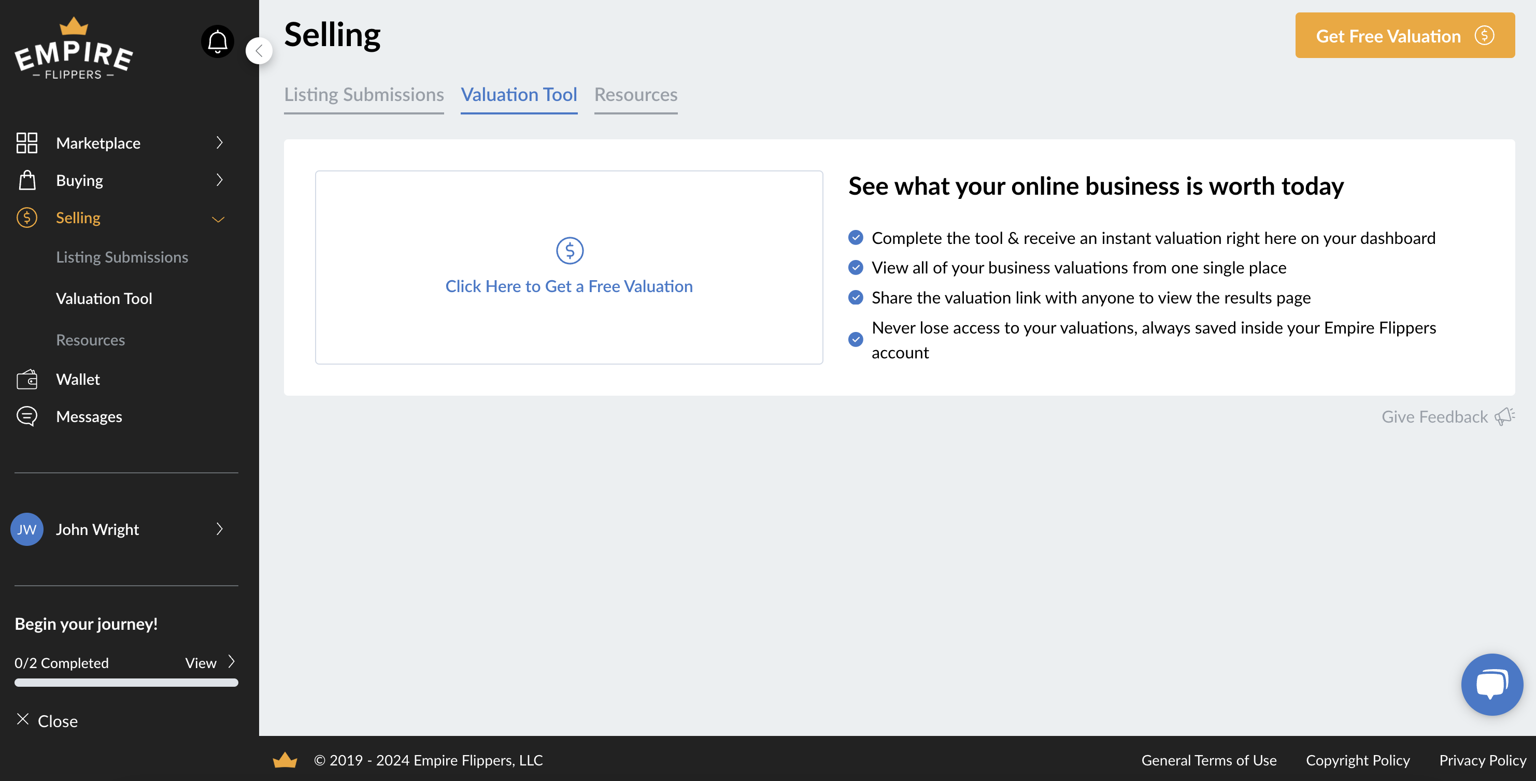Open the Privacy Policy link

(x=1482, y=760)
